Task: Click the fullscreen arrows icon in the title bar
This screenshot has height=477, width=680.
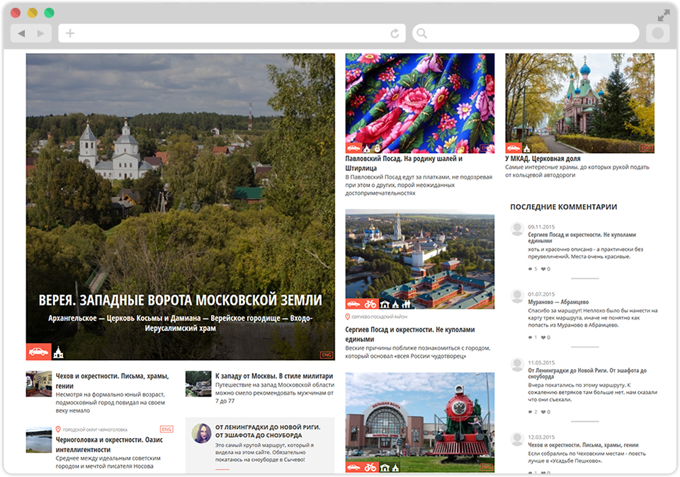Action: (x=664, y=14)
